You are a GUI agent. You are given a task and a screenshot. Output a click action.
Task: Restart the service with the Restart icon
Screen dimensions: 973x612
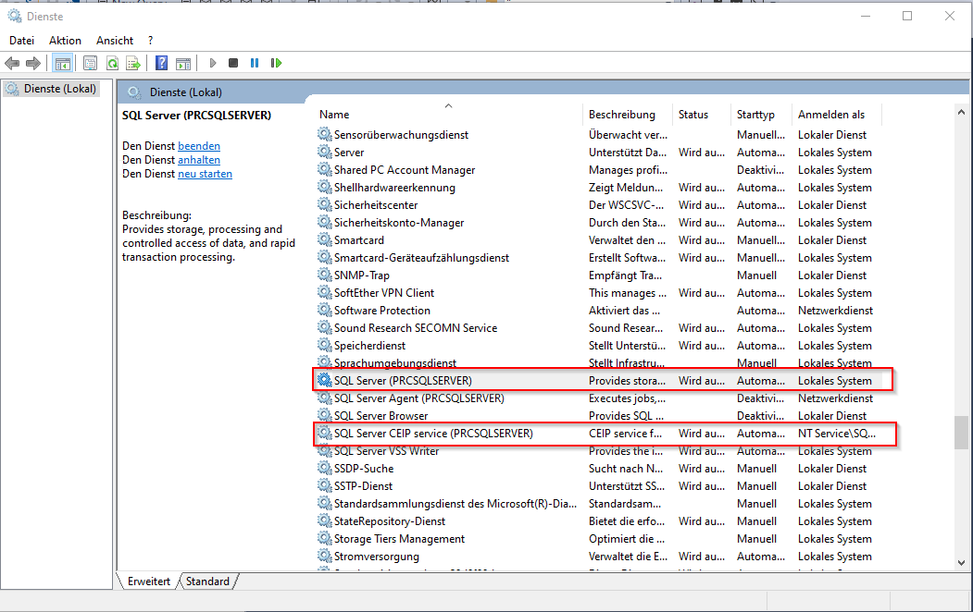click(x=276, y=63)
